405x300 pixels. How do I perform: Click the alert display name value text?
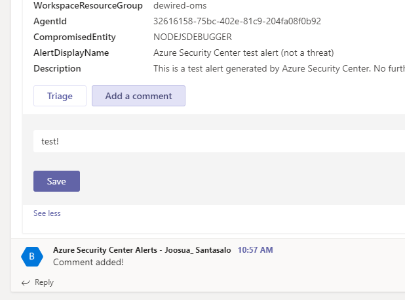(x=243, y=53)
